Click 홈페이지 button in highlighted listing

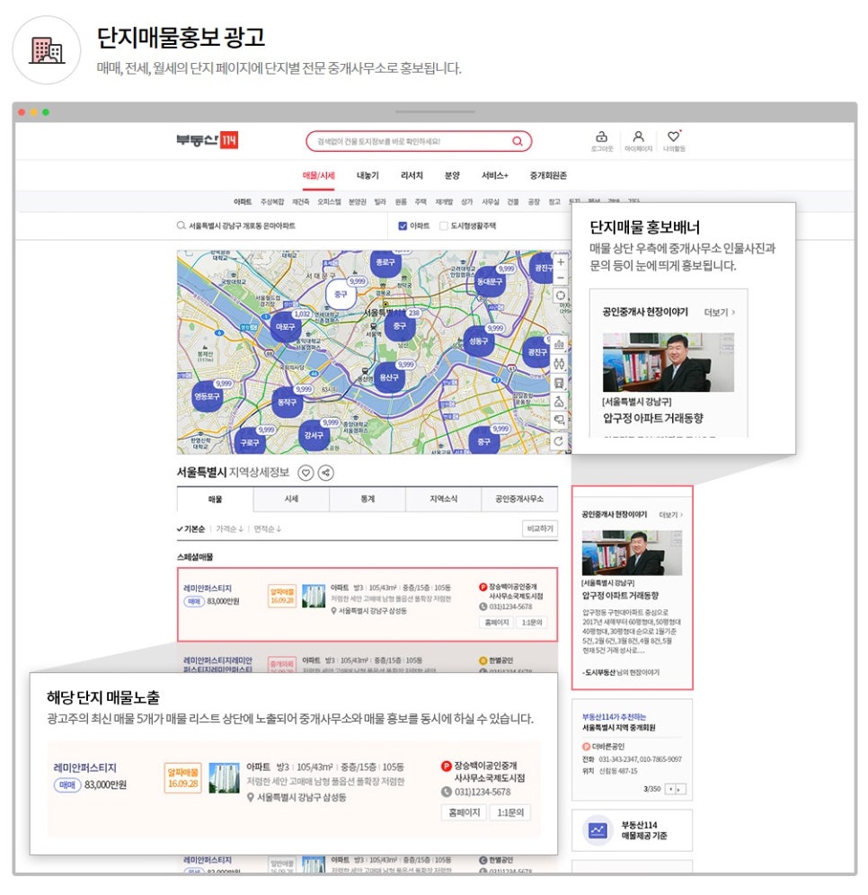(x=497, y=622)
